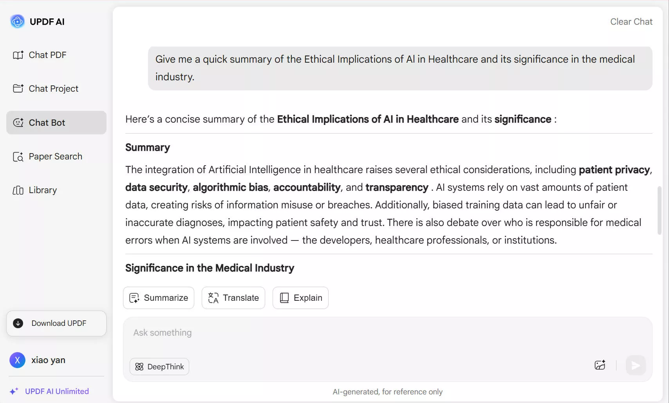The width and height of the screenshot is (669, 403).
Task: Open the xiao yan account name
Action: (x=48, y=360)
